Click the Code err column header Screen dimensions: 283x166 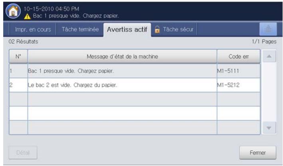[x=238, y=57]
